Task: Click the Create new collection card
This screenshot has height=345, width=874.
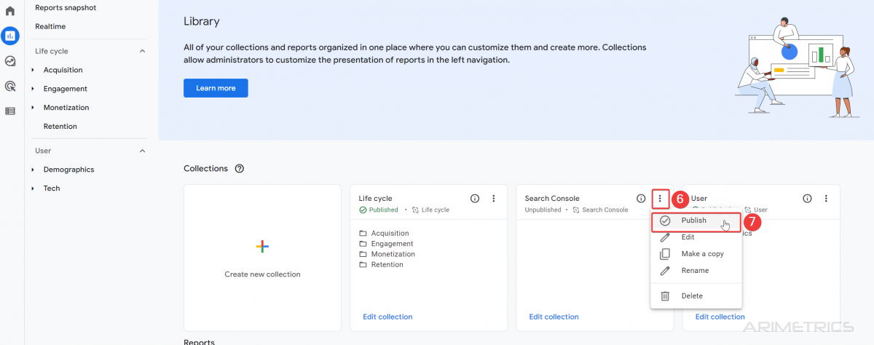Action: (x=262, y=258)
